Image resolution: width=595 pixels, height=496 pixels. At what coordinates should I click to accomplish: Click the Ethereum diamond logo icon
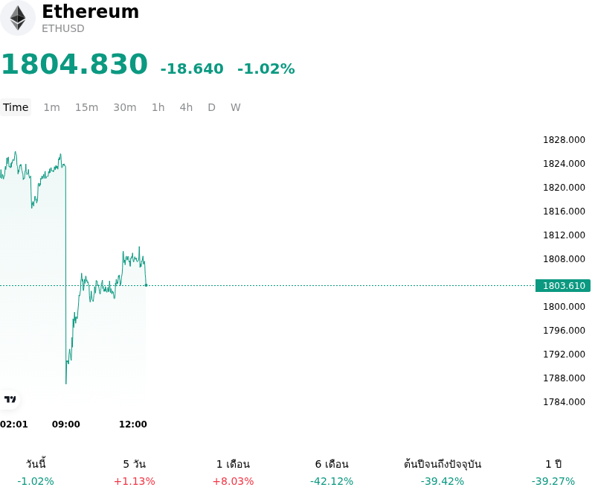click(x=17, y=18)
